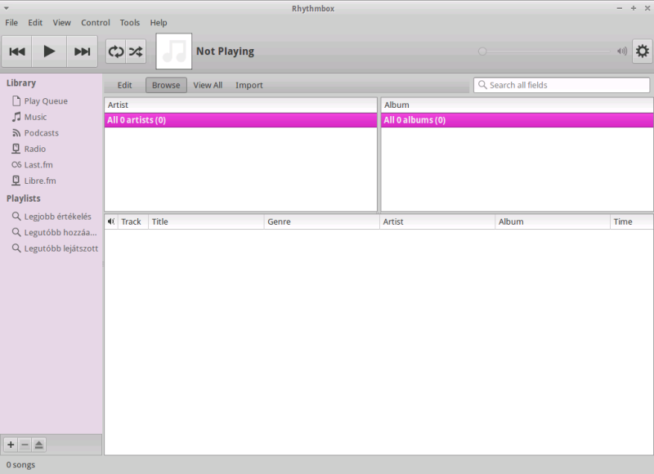Viewport: 654px width, 474px height.
Task: Click the Radio icon
Action: coord(16,149)
